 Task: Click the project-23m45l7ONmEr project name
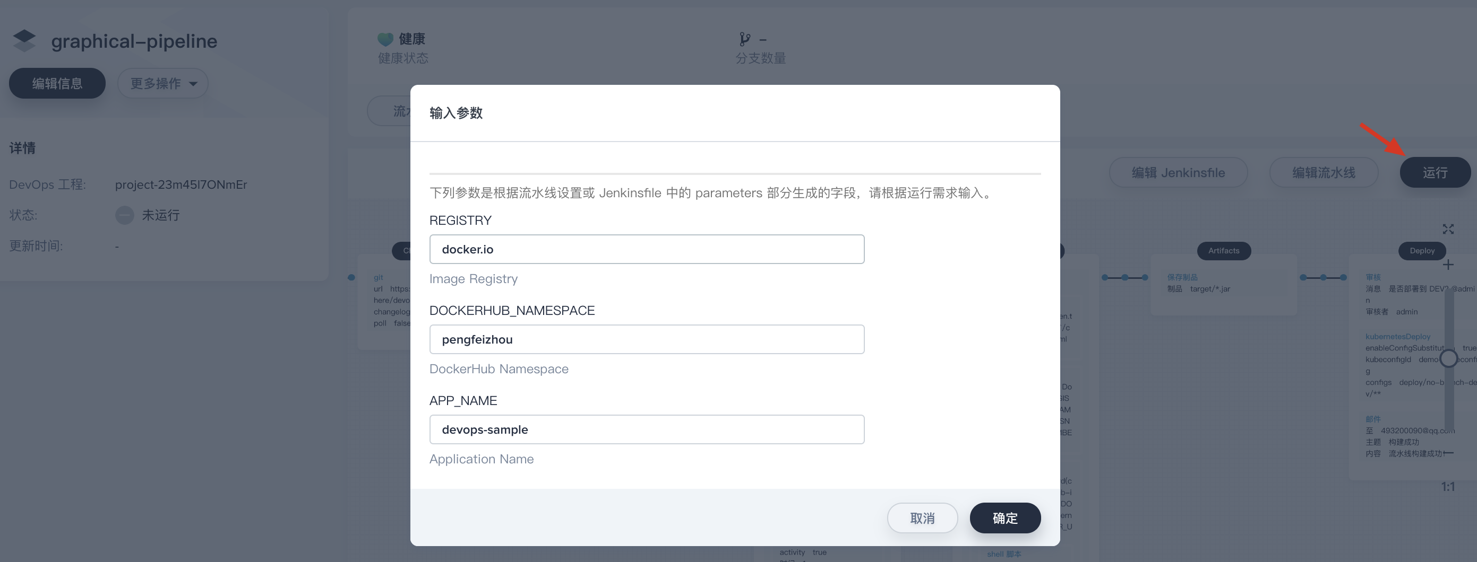click(x=181, y=185)
